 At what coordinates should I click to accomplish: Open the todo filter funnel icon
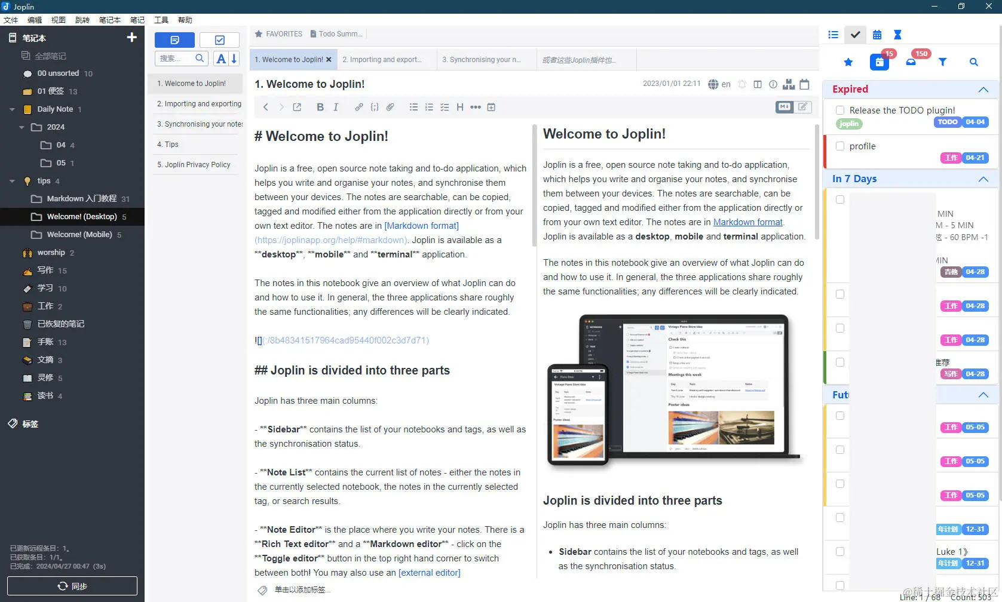(942, 62)
